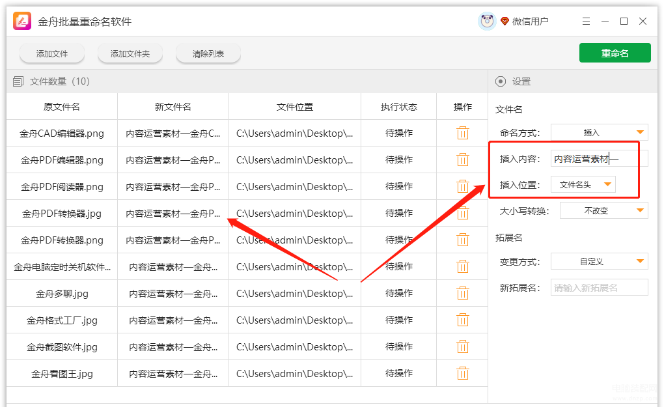Click new file name 内容运营素材—金舟C...
Image resolution: width=664 pixels, height=407 pixels.
coord(173,133)
